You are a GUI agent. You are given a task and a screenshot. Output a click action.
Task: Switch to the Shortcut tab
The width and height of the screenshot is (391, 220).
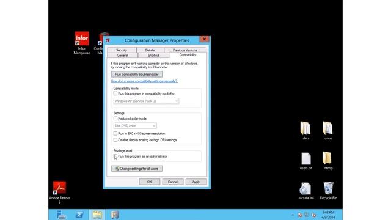tap(153, 56)
